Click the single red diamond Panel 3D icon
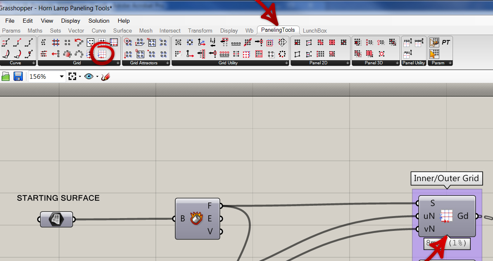493x261 pixels. (x=381, y=54)
